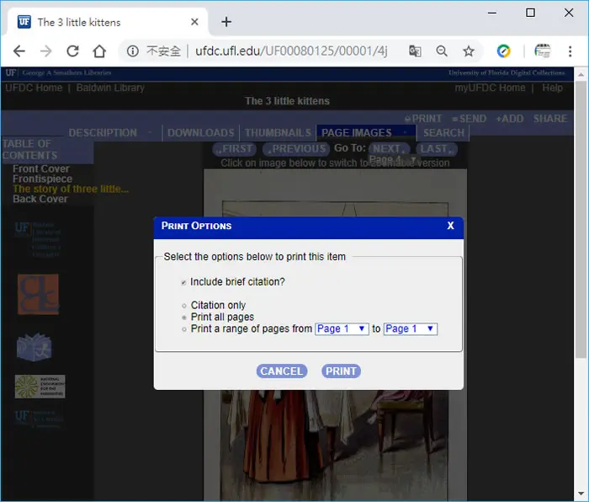Viewport: 589px width, 502px height.
Task: Reload the page with refresh icon
Action: [x=72, y=51]
